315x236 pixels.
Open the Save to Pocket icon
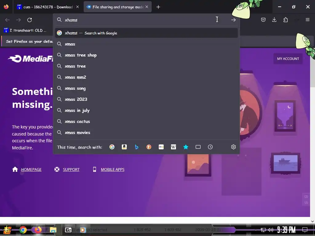(x=263, y=20)
